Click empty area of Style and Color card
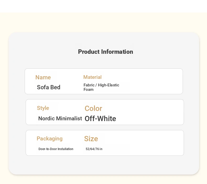The height and width of the screenshot is (184, 207). (152, 112)
